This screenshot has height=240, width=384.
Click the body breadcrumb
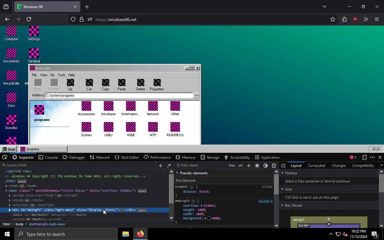(19, 224)
